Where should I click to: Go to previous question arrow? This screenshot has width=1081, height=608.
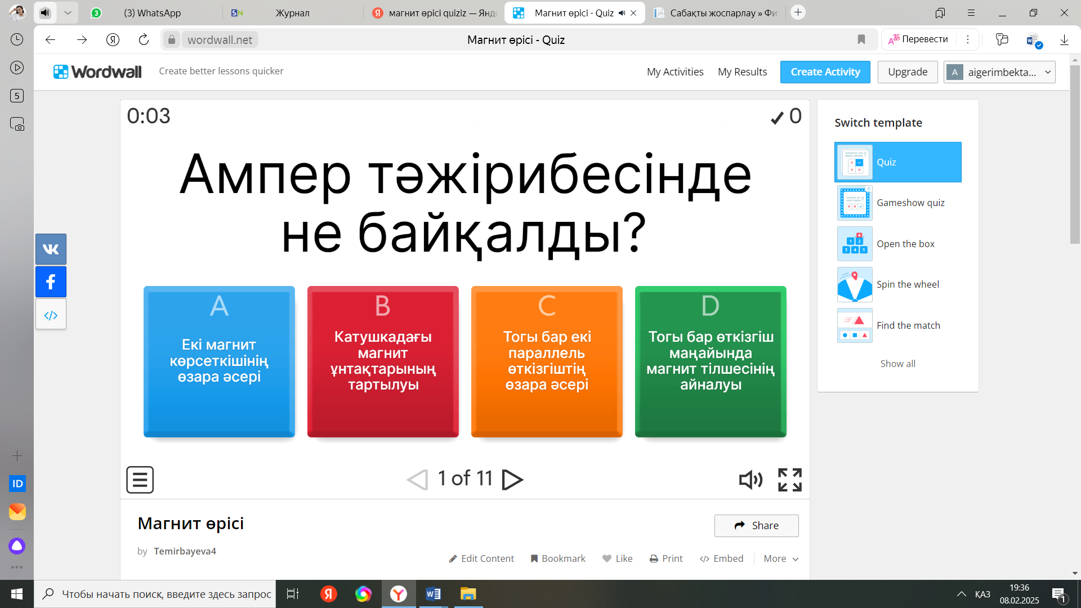pos(417,480)
